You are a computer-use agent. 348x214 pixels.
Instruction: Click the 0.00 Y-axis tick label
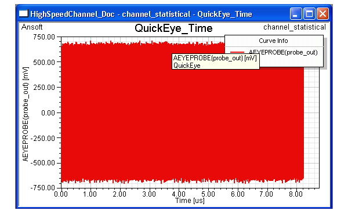coord(48,113)
